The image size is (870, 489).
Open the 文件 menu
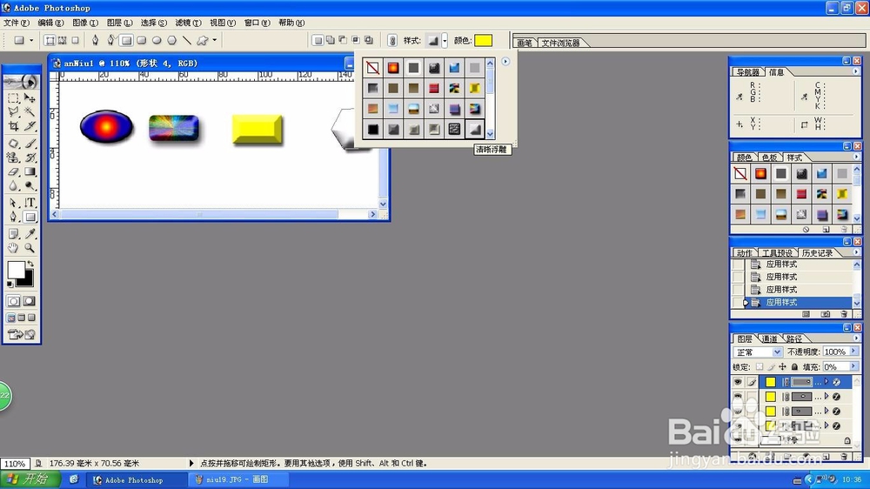[16, 23]
